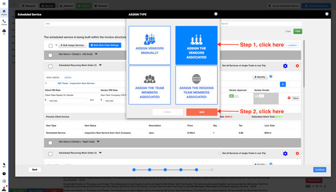Collapse I&R Trade Inspection service row

coord(46,83)
